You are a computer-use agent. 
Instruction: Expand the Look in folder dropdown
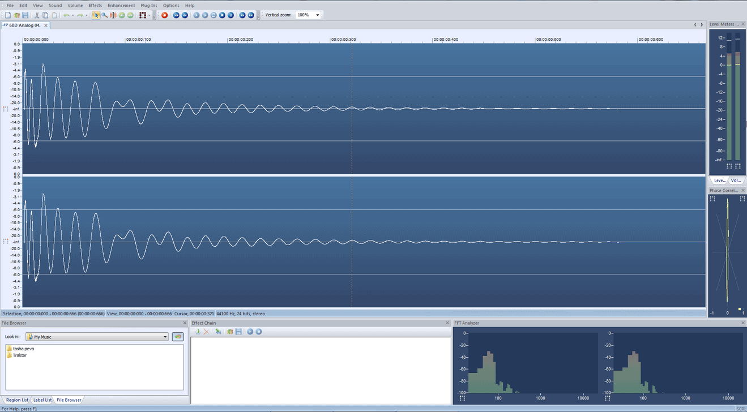pyautogui.click(x=165, y=337)
